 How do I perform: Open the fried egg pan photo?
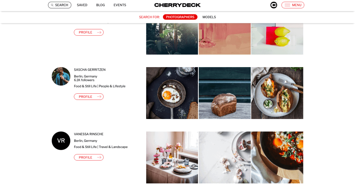point(172,93)
